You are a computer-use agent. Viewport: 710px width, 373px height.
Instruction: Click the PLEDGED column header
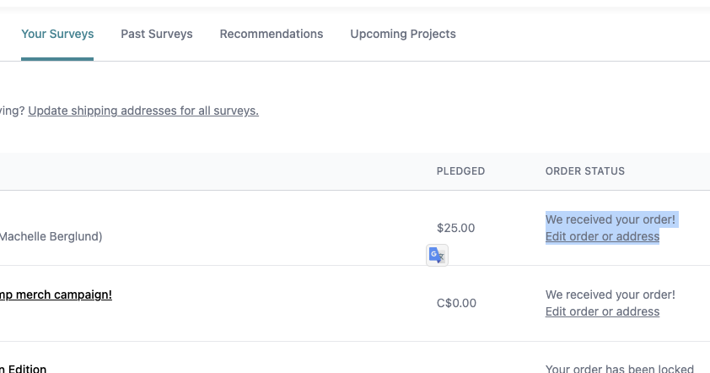pos(460,171)
